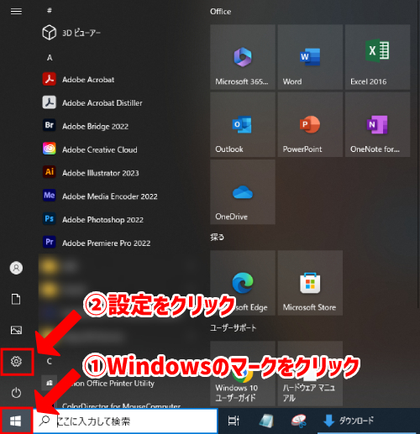Click the Office group heading

[x=221, y=12]
